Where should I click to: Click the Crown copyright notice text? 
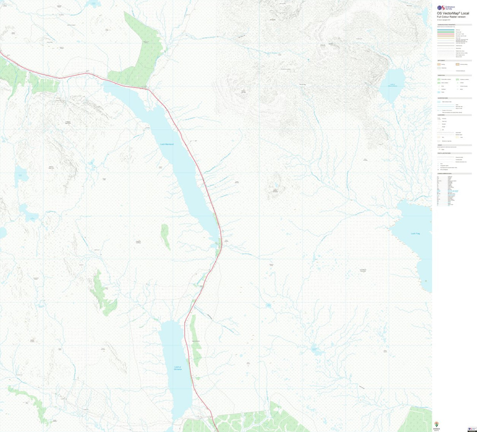pos(444,20)
